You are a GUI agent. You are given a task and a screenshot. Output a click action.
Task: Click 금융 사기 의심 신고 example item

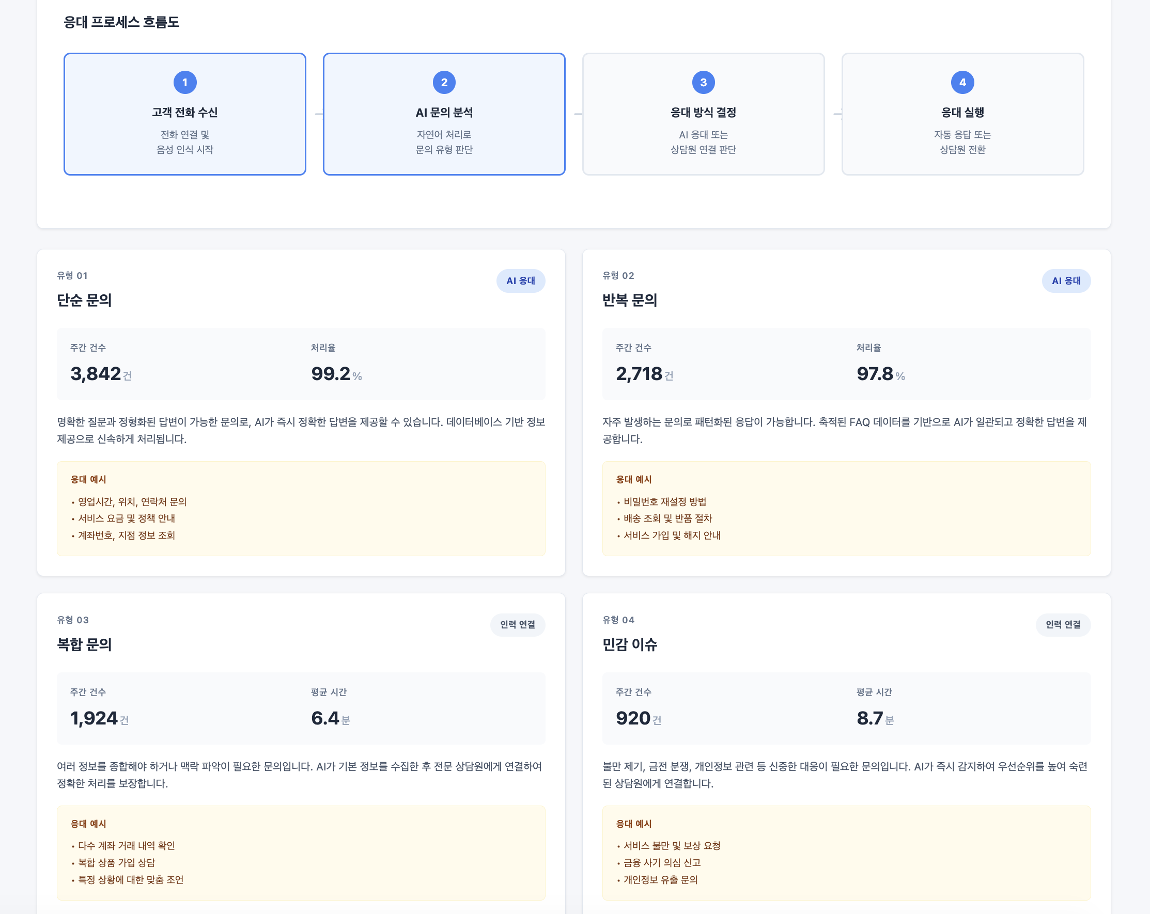pyautogui.click(x=662, y=863)
